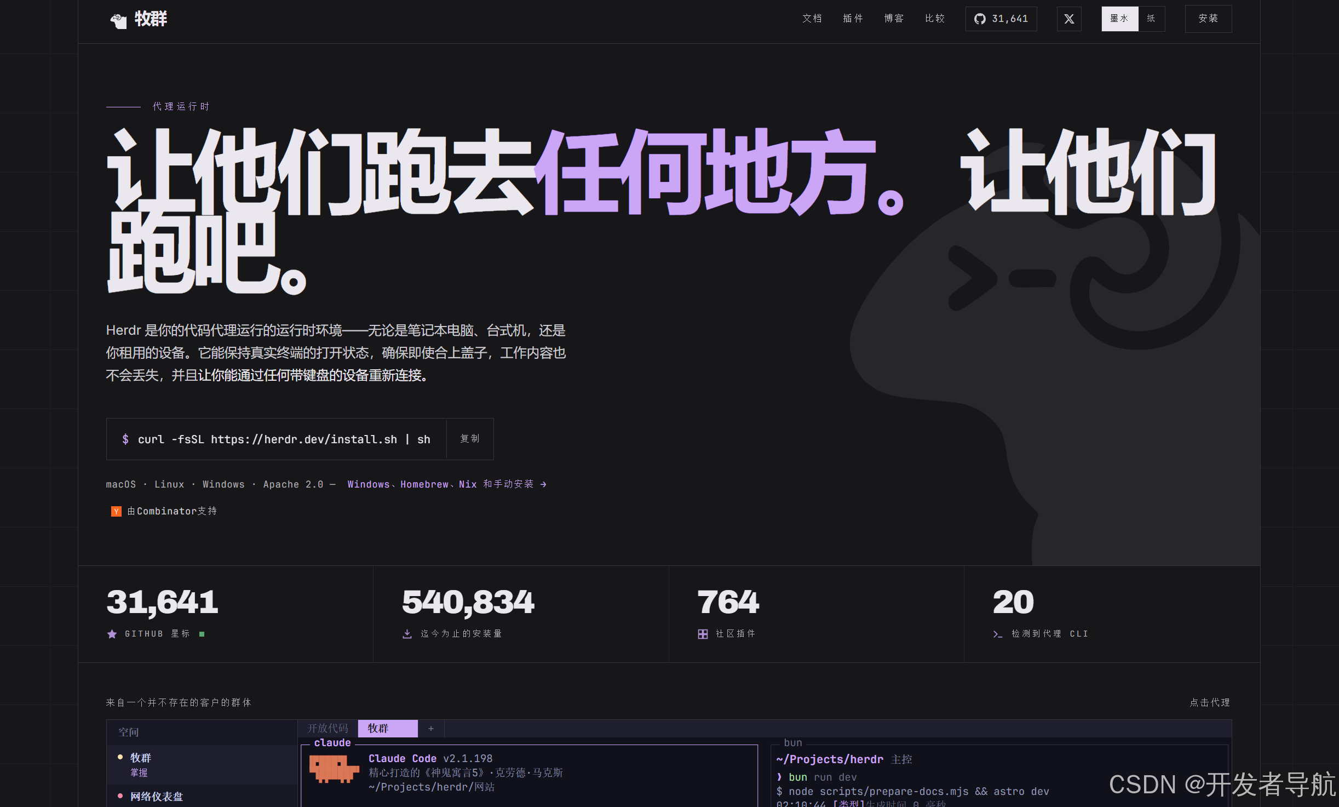
Task: Click the purple 任何地方 headline text
Action: [x=705, y=172]
